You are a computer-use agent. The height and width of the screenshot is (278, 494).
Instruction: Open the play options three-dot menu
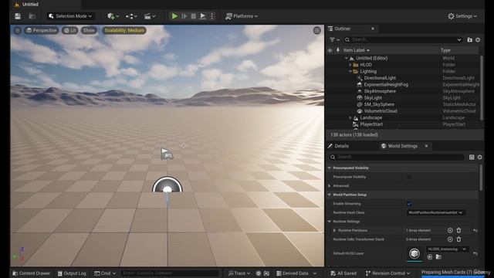[x=212, y=16]
